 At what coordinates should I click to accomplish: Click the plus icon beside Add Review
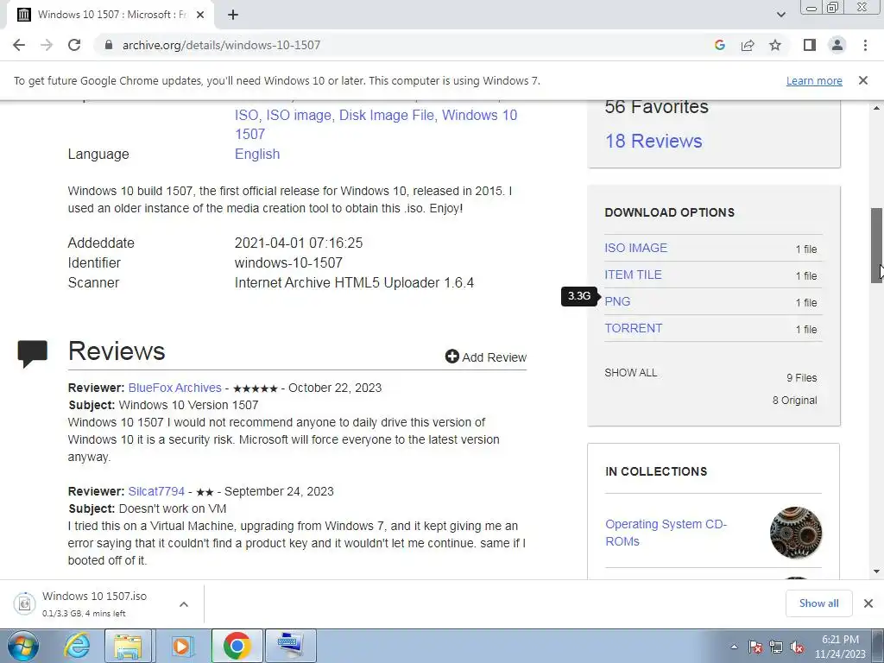[451, 357]
